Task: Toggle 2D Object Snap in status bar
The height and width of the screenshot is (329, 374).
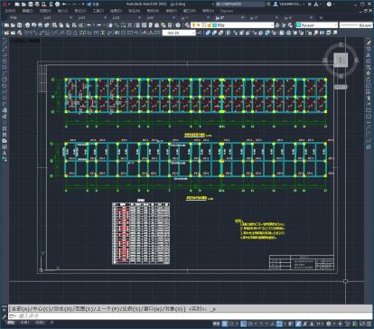Action: [x=279, y=324]
